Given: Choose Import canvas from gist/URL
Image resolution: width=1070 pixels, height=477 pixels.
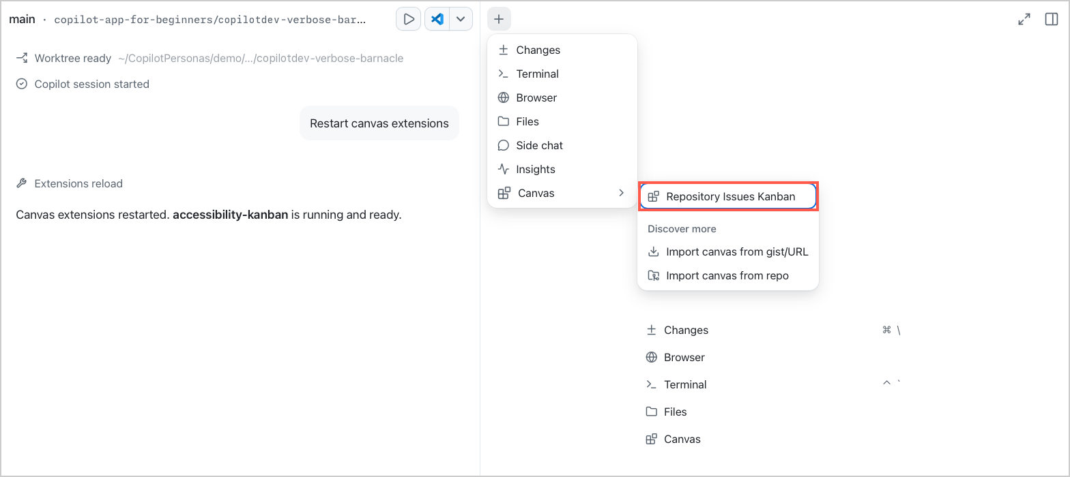Looking at the screenshot, I should (728, 251).
